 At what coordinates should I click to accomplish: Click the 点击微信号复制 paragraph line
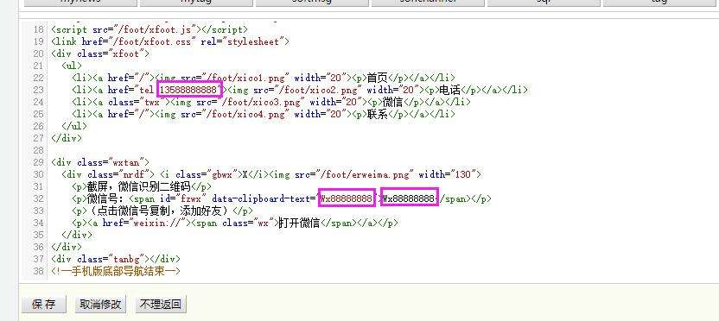(x=162, y=211)
